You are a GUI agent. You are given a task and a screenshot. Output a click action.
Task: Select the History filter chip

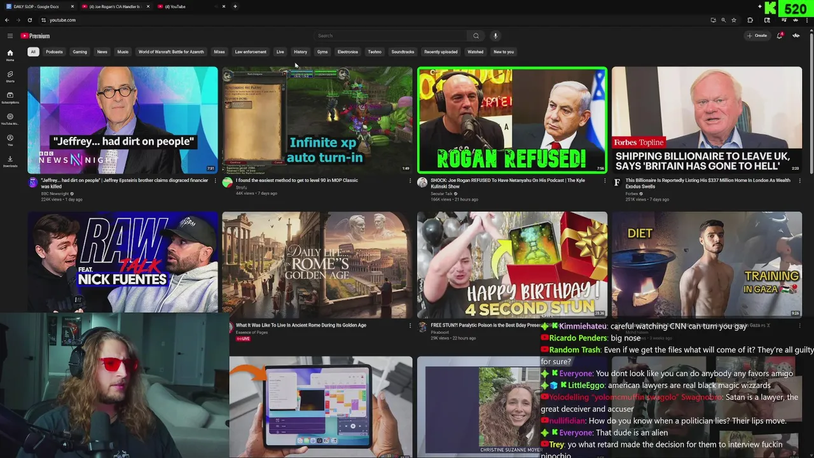(300, 52)
